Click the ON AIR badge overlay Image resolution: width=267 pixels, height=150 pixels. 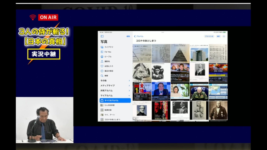pyautogui.click(x=48, y=17)
